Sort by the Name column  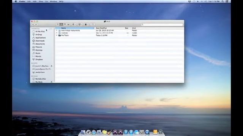click(75, 28)
